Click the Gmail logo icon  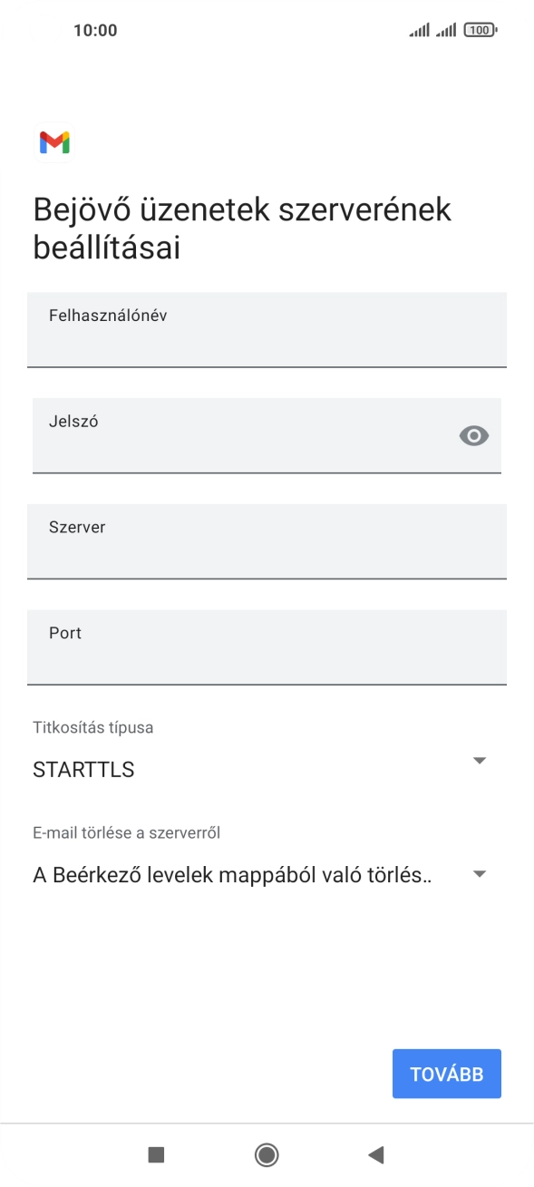(x=54, y=141)
